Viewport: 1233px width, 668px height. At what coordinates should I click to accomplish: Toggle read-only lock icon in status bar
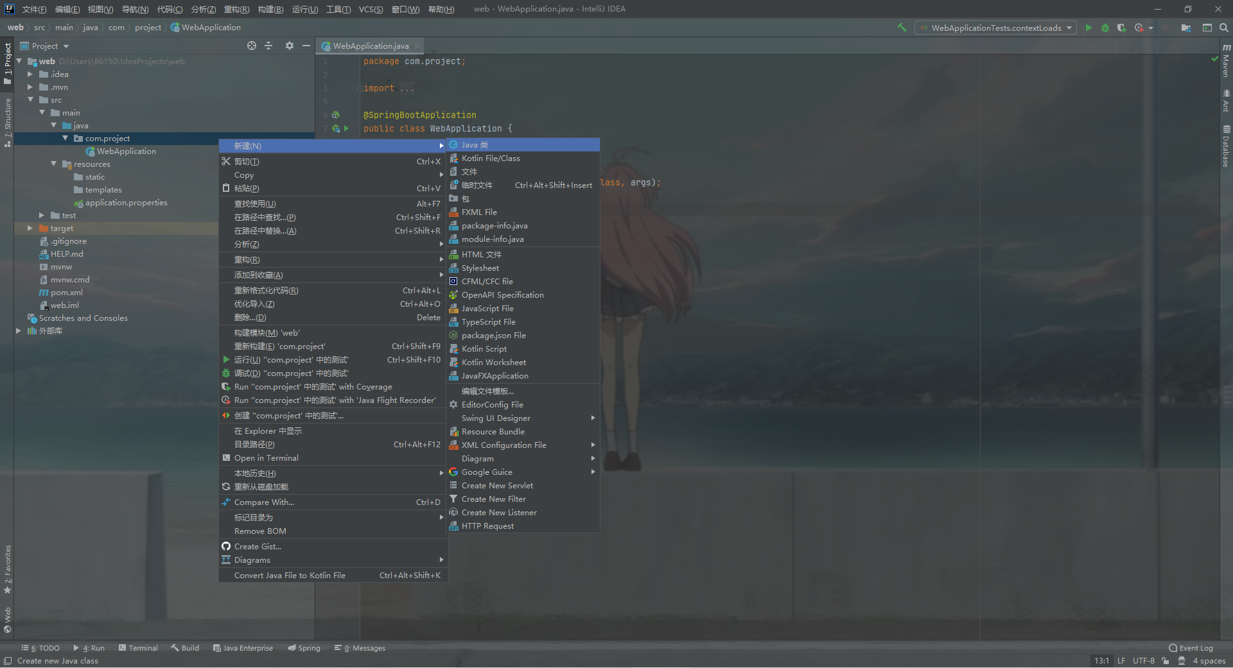[x=1165, y=661]
